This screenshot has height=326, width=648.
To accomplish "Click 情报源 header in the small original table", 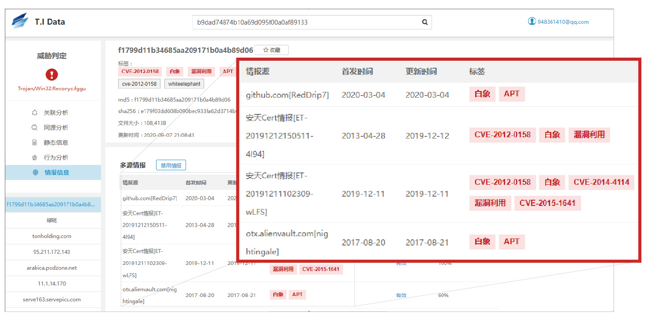I will 130,183.
